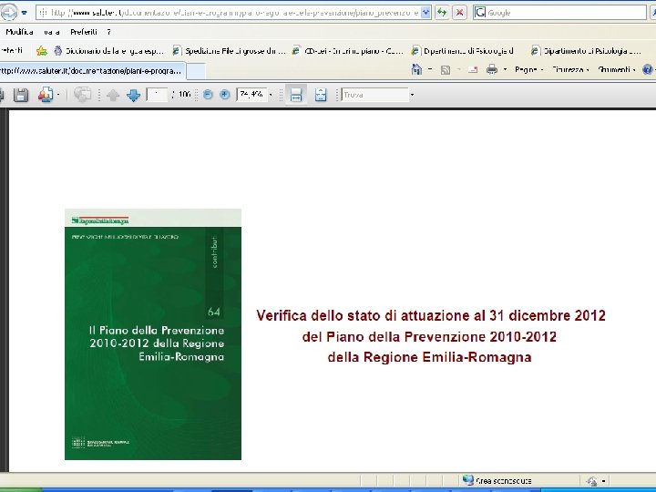Open the Strumenti command menu

point(617,69)
